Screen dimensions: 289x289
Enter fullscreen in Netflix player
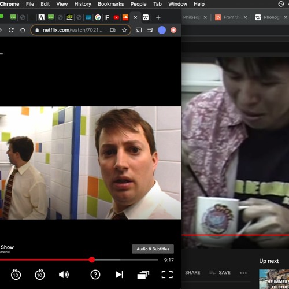(167, 275)
